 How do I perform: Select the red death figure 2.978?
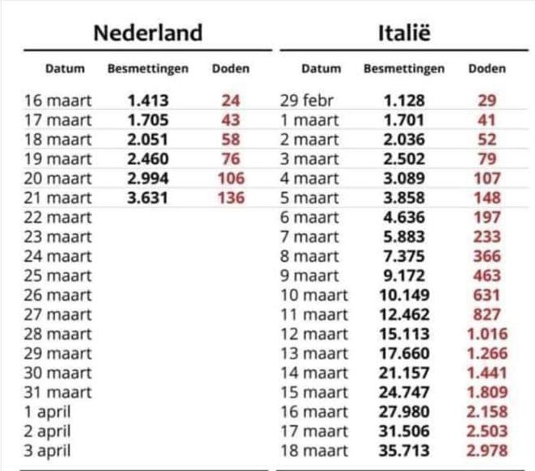pyautogui.click(x=487, y=451)
